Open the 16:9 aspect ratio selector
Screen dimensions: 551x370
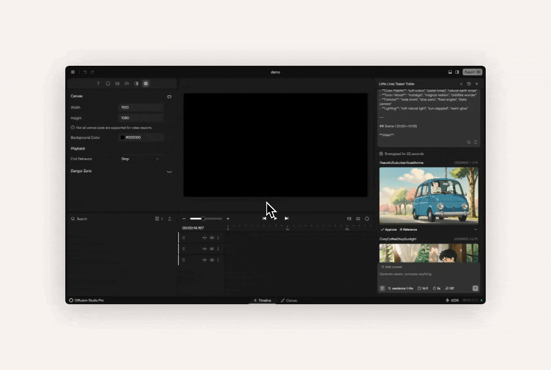pyautogui.click(x=423, y=288)
